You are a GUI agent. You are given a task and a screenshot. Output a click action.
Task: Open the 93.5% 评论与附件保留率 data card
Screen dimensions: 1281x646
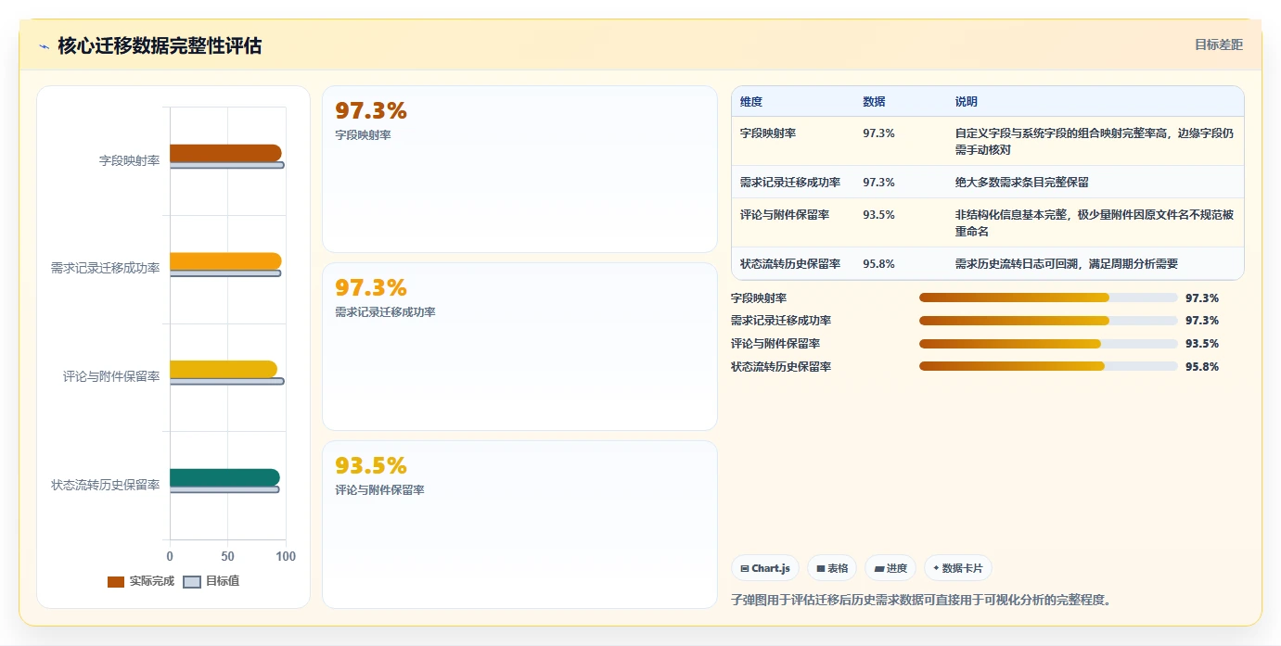click(519, 525)
